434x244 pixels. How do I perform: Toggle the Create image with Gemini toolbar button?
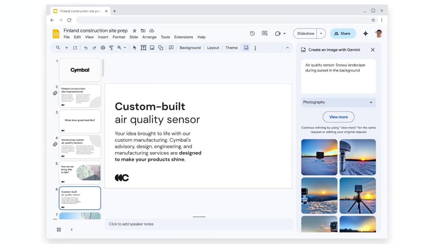tap(246, 48)
